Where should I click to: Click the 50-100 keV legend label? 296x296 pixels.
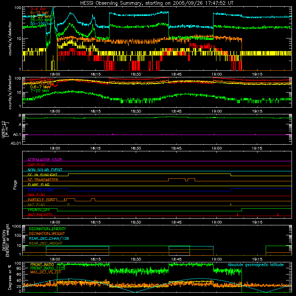42,24
